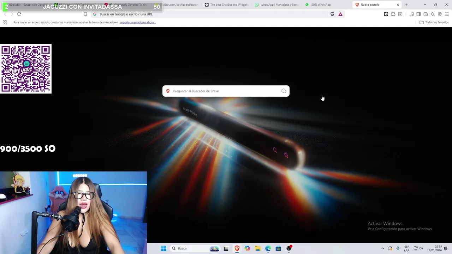Open the Leo AI sparkle icon
The width and height of the screenshot is (452, 254).
[433, 14]
